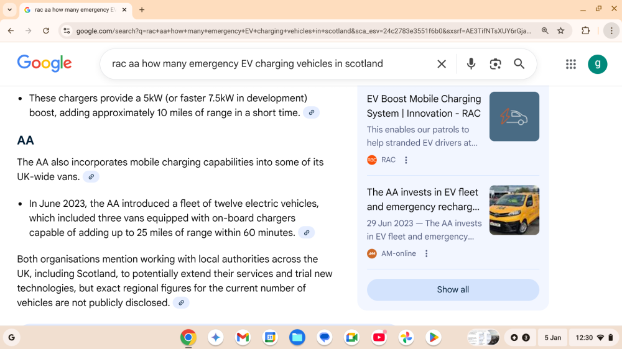The image size is (622, 349).
Task: Open tab search dropdown arrow
Action: coord(9,9)
